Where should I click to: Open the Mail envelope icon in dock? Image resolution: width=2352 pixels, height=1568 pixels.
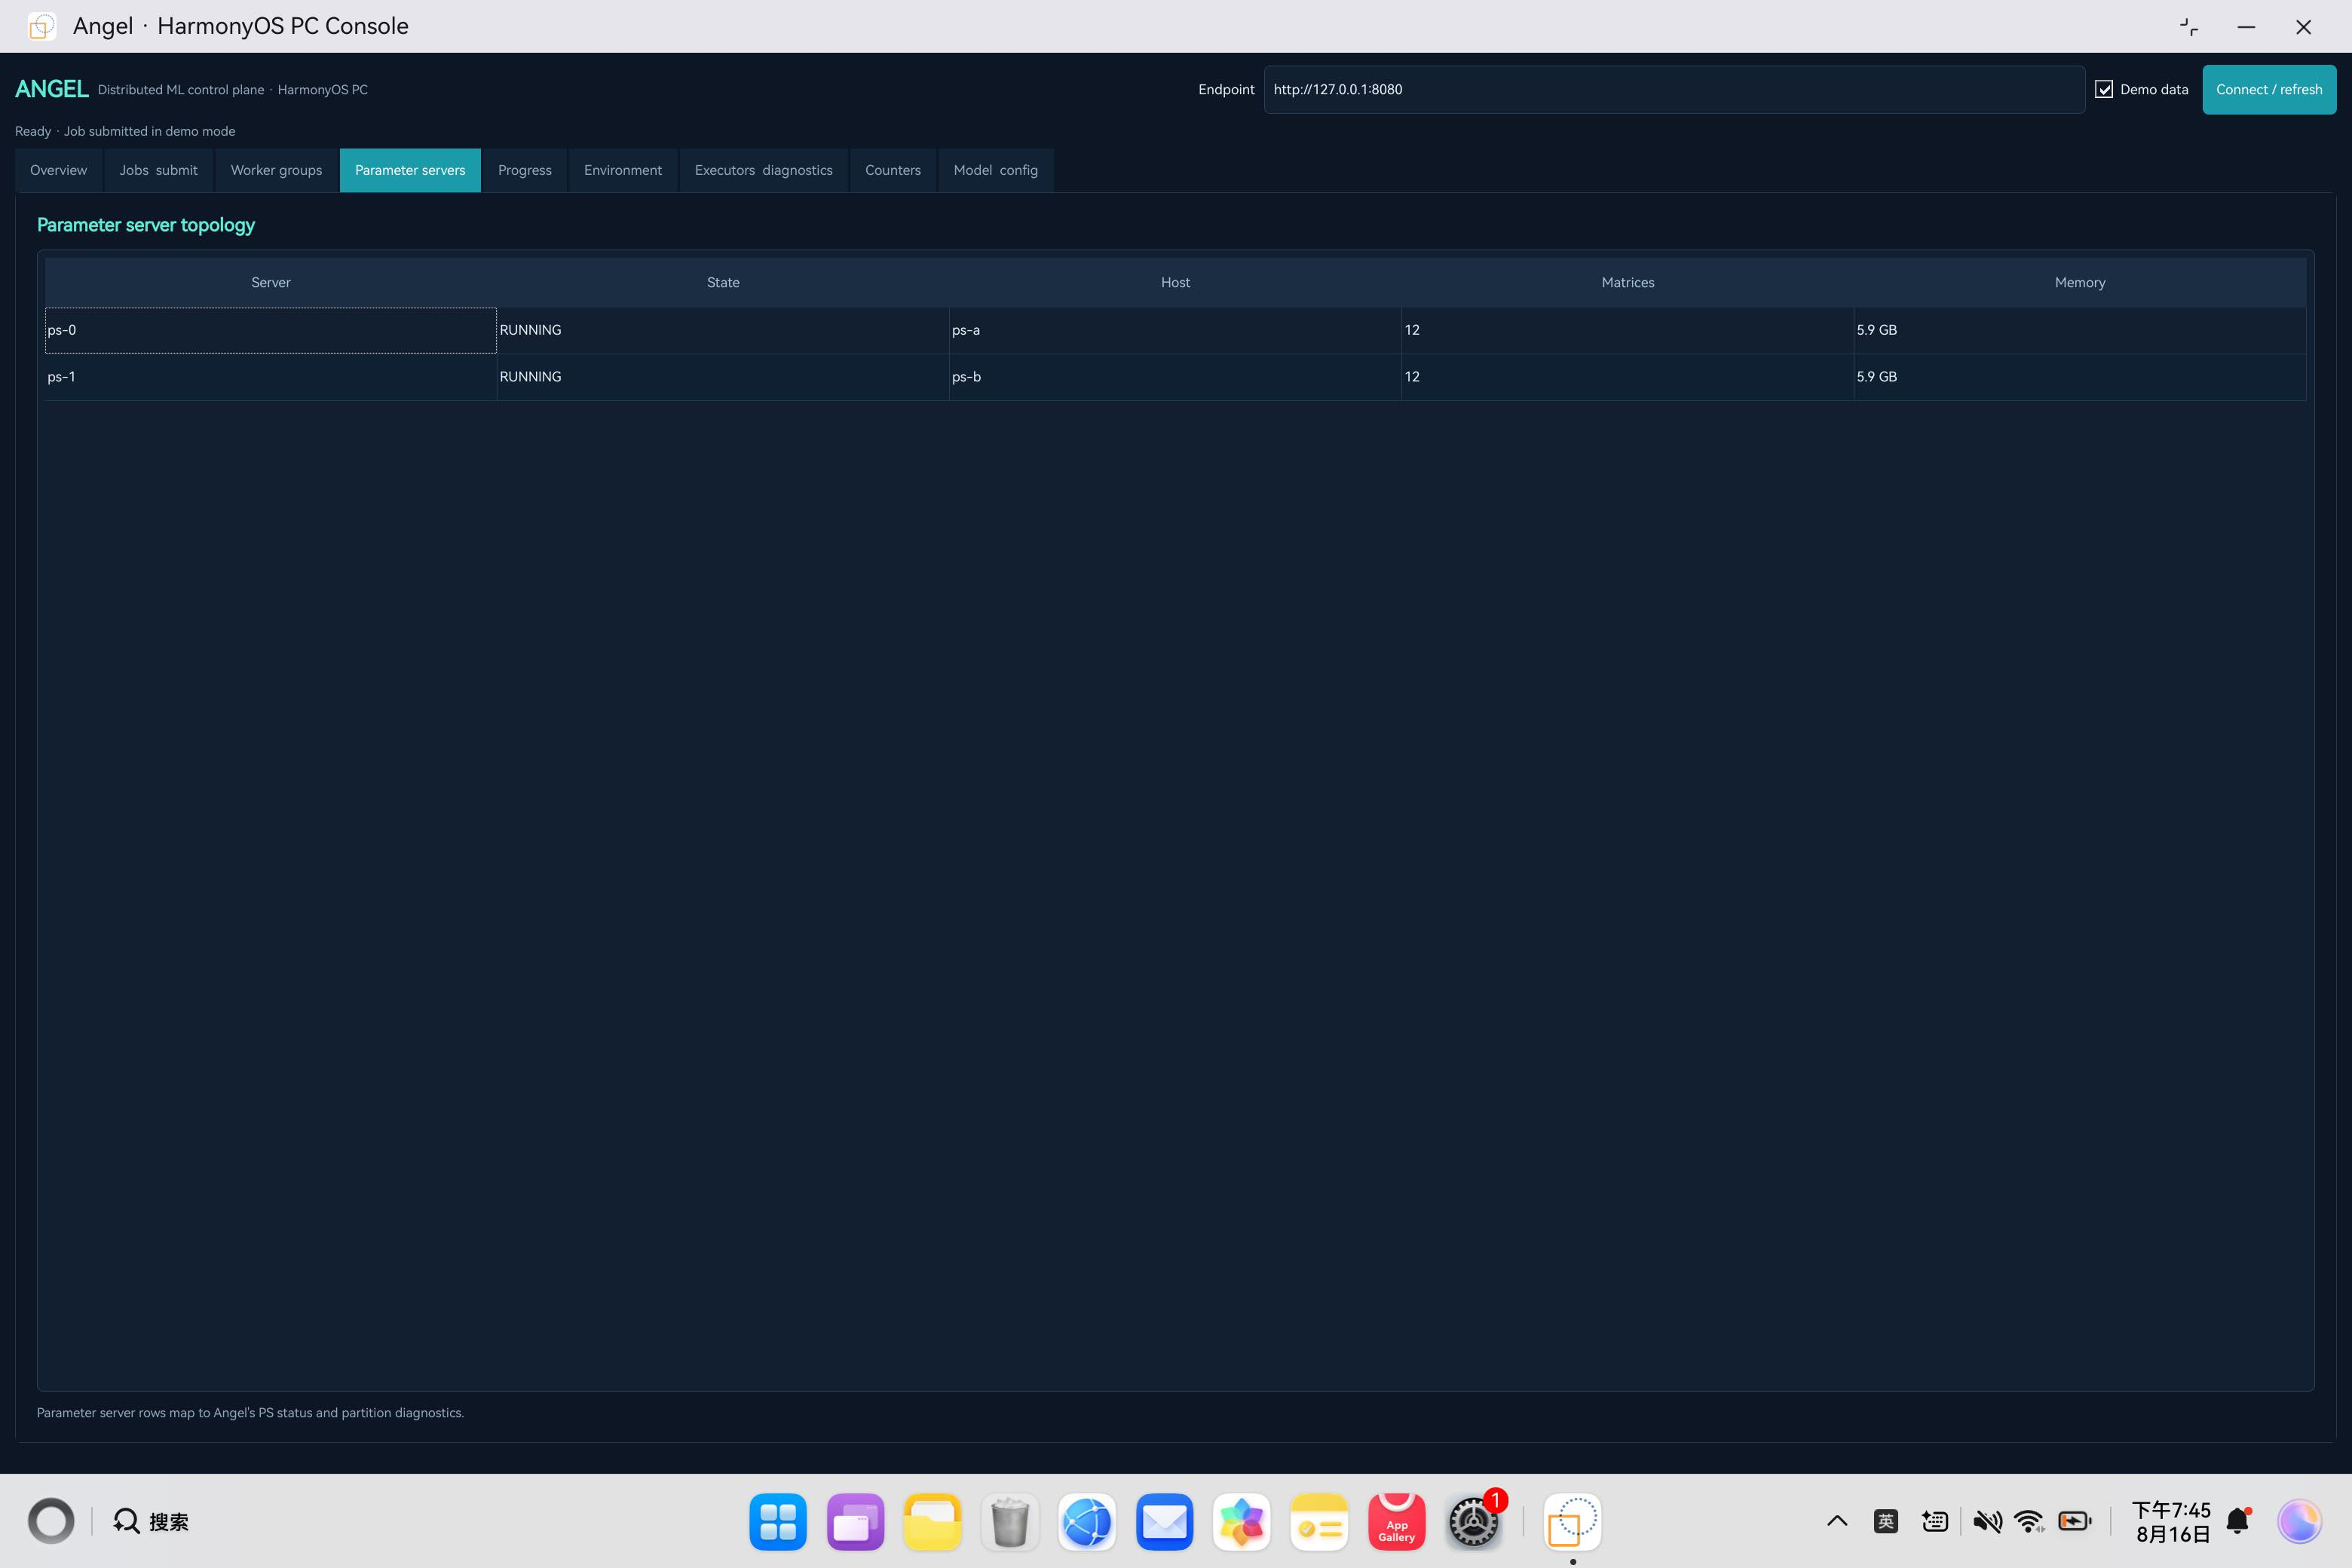[x=1164, y=1521]
